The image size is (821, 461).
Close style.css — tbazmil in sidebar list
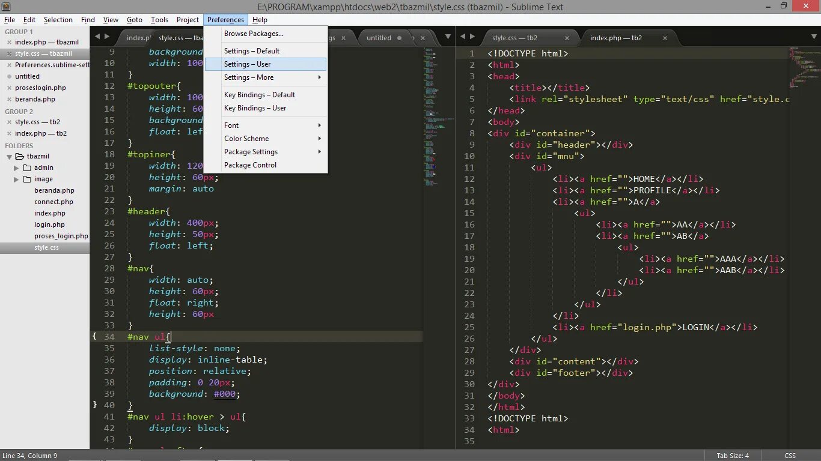coord(9,54)
